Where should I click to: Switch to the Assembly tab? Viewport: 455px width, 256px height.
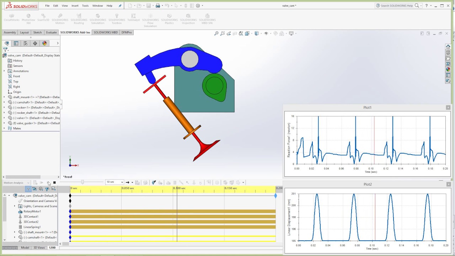(x=10, y=32)
